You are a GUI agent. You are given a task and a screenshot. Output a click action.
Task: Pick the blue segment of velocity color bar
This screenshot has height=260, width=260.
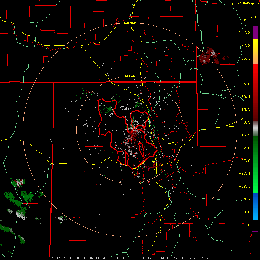click(x=255, y=206)
